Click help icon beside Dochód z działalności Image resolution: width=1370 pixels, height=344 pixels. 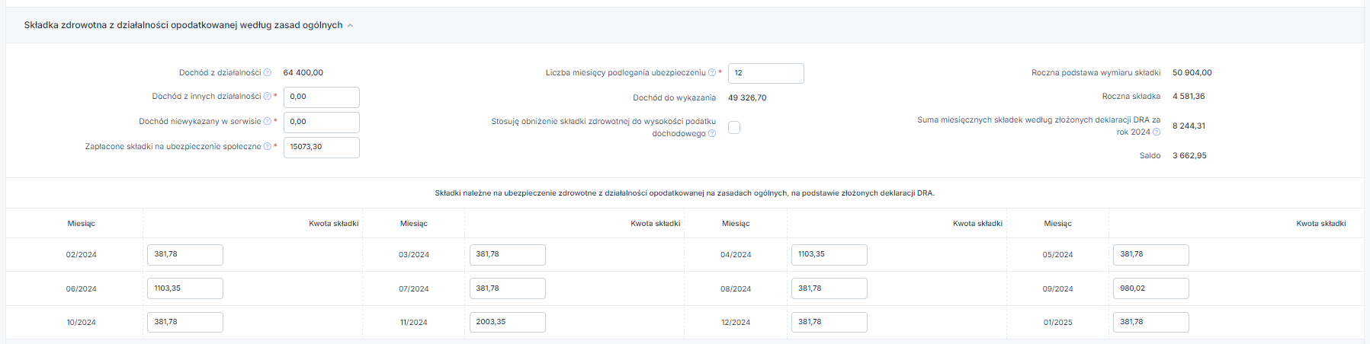point(268,73)
